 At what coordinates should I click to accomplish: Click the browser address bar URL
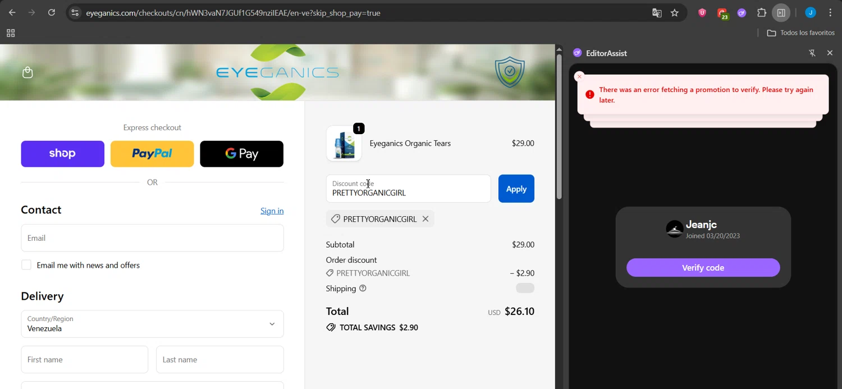click(233, 13)
